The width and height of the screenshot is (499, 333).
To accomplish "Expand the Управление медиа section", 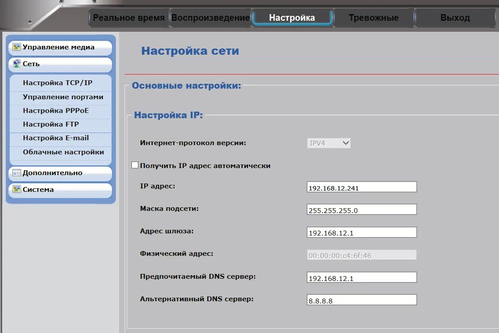I will (60, 48).
